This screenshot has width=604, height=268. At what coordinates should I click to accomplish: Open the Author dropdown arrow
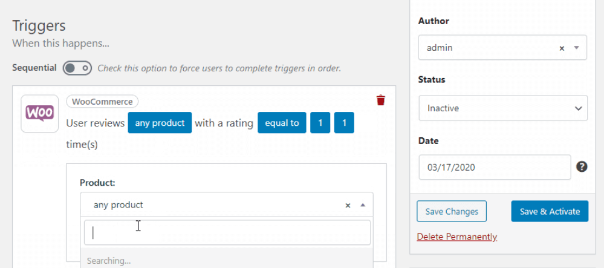(576, 48)
